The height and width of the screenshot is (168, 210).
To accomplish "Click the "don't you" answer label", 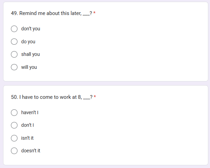I will tap(30, 29).
